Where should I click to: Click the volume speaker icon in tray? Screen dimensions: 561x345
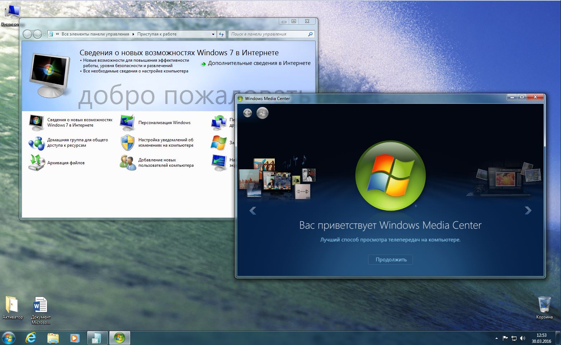click(x=523, y=338)
